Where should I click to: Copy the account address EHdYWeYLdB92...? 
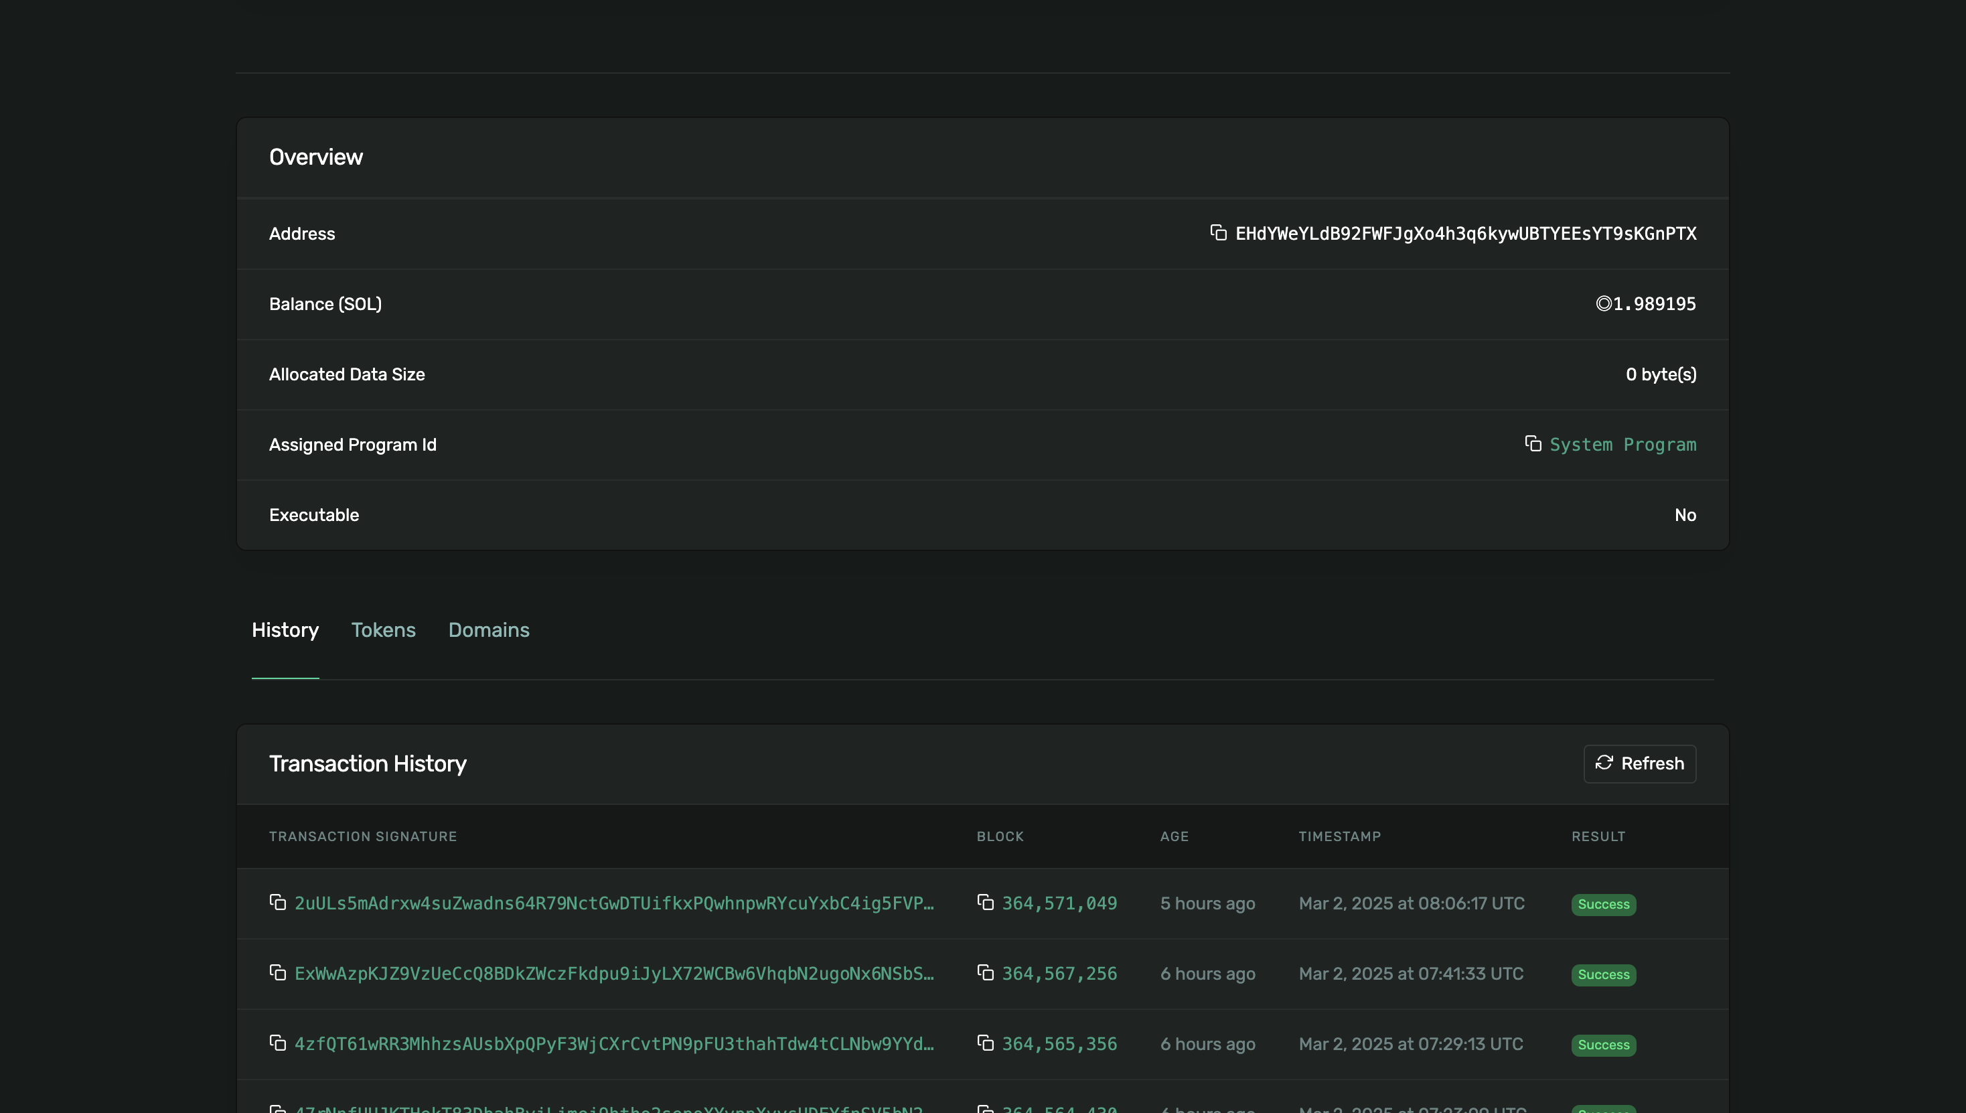(1217, 232)
